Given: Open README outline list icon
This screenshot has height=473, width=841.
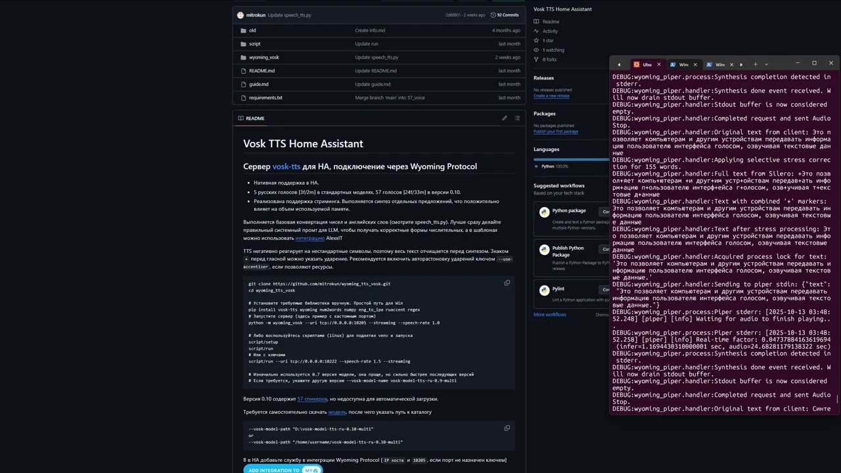Looking at the screenshot, I should point(517,118).
